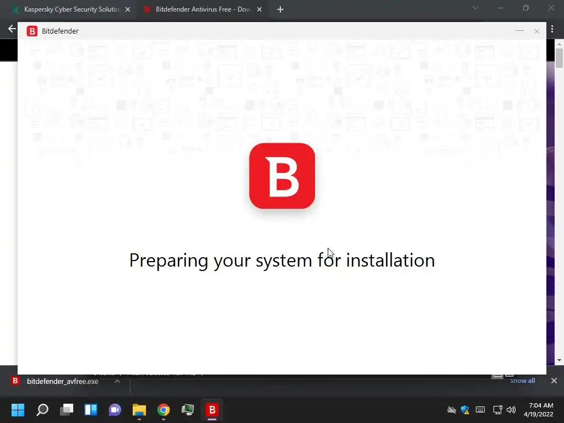Close the Bitdefender Antivirus Free browser tab

pyautogui.click(x=259, y=10)
